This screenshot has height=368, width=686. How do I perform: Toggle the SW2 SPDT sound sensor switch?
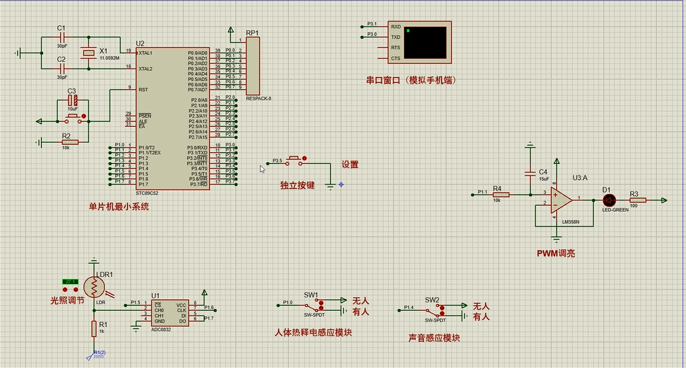[441, 310]
